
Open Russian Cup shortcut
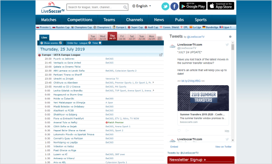(x=61, y=27)
